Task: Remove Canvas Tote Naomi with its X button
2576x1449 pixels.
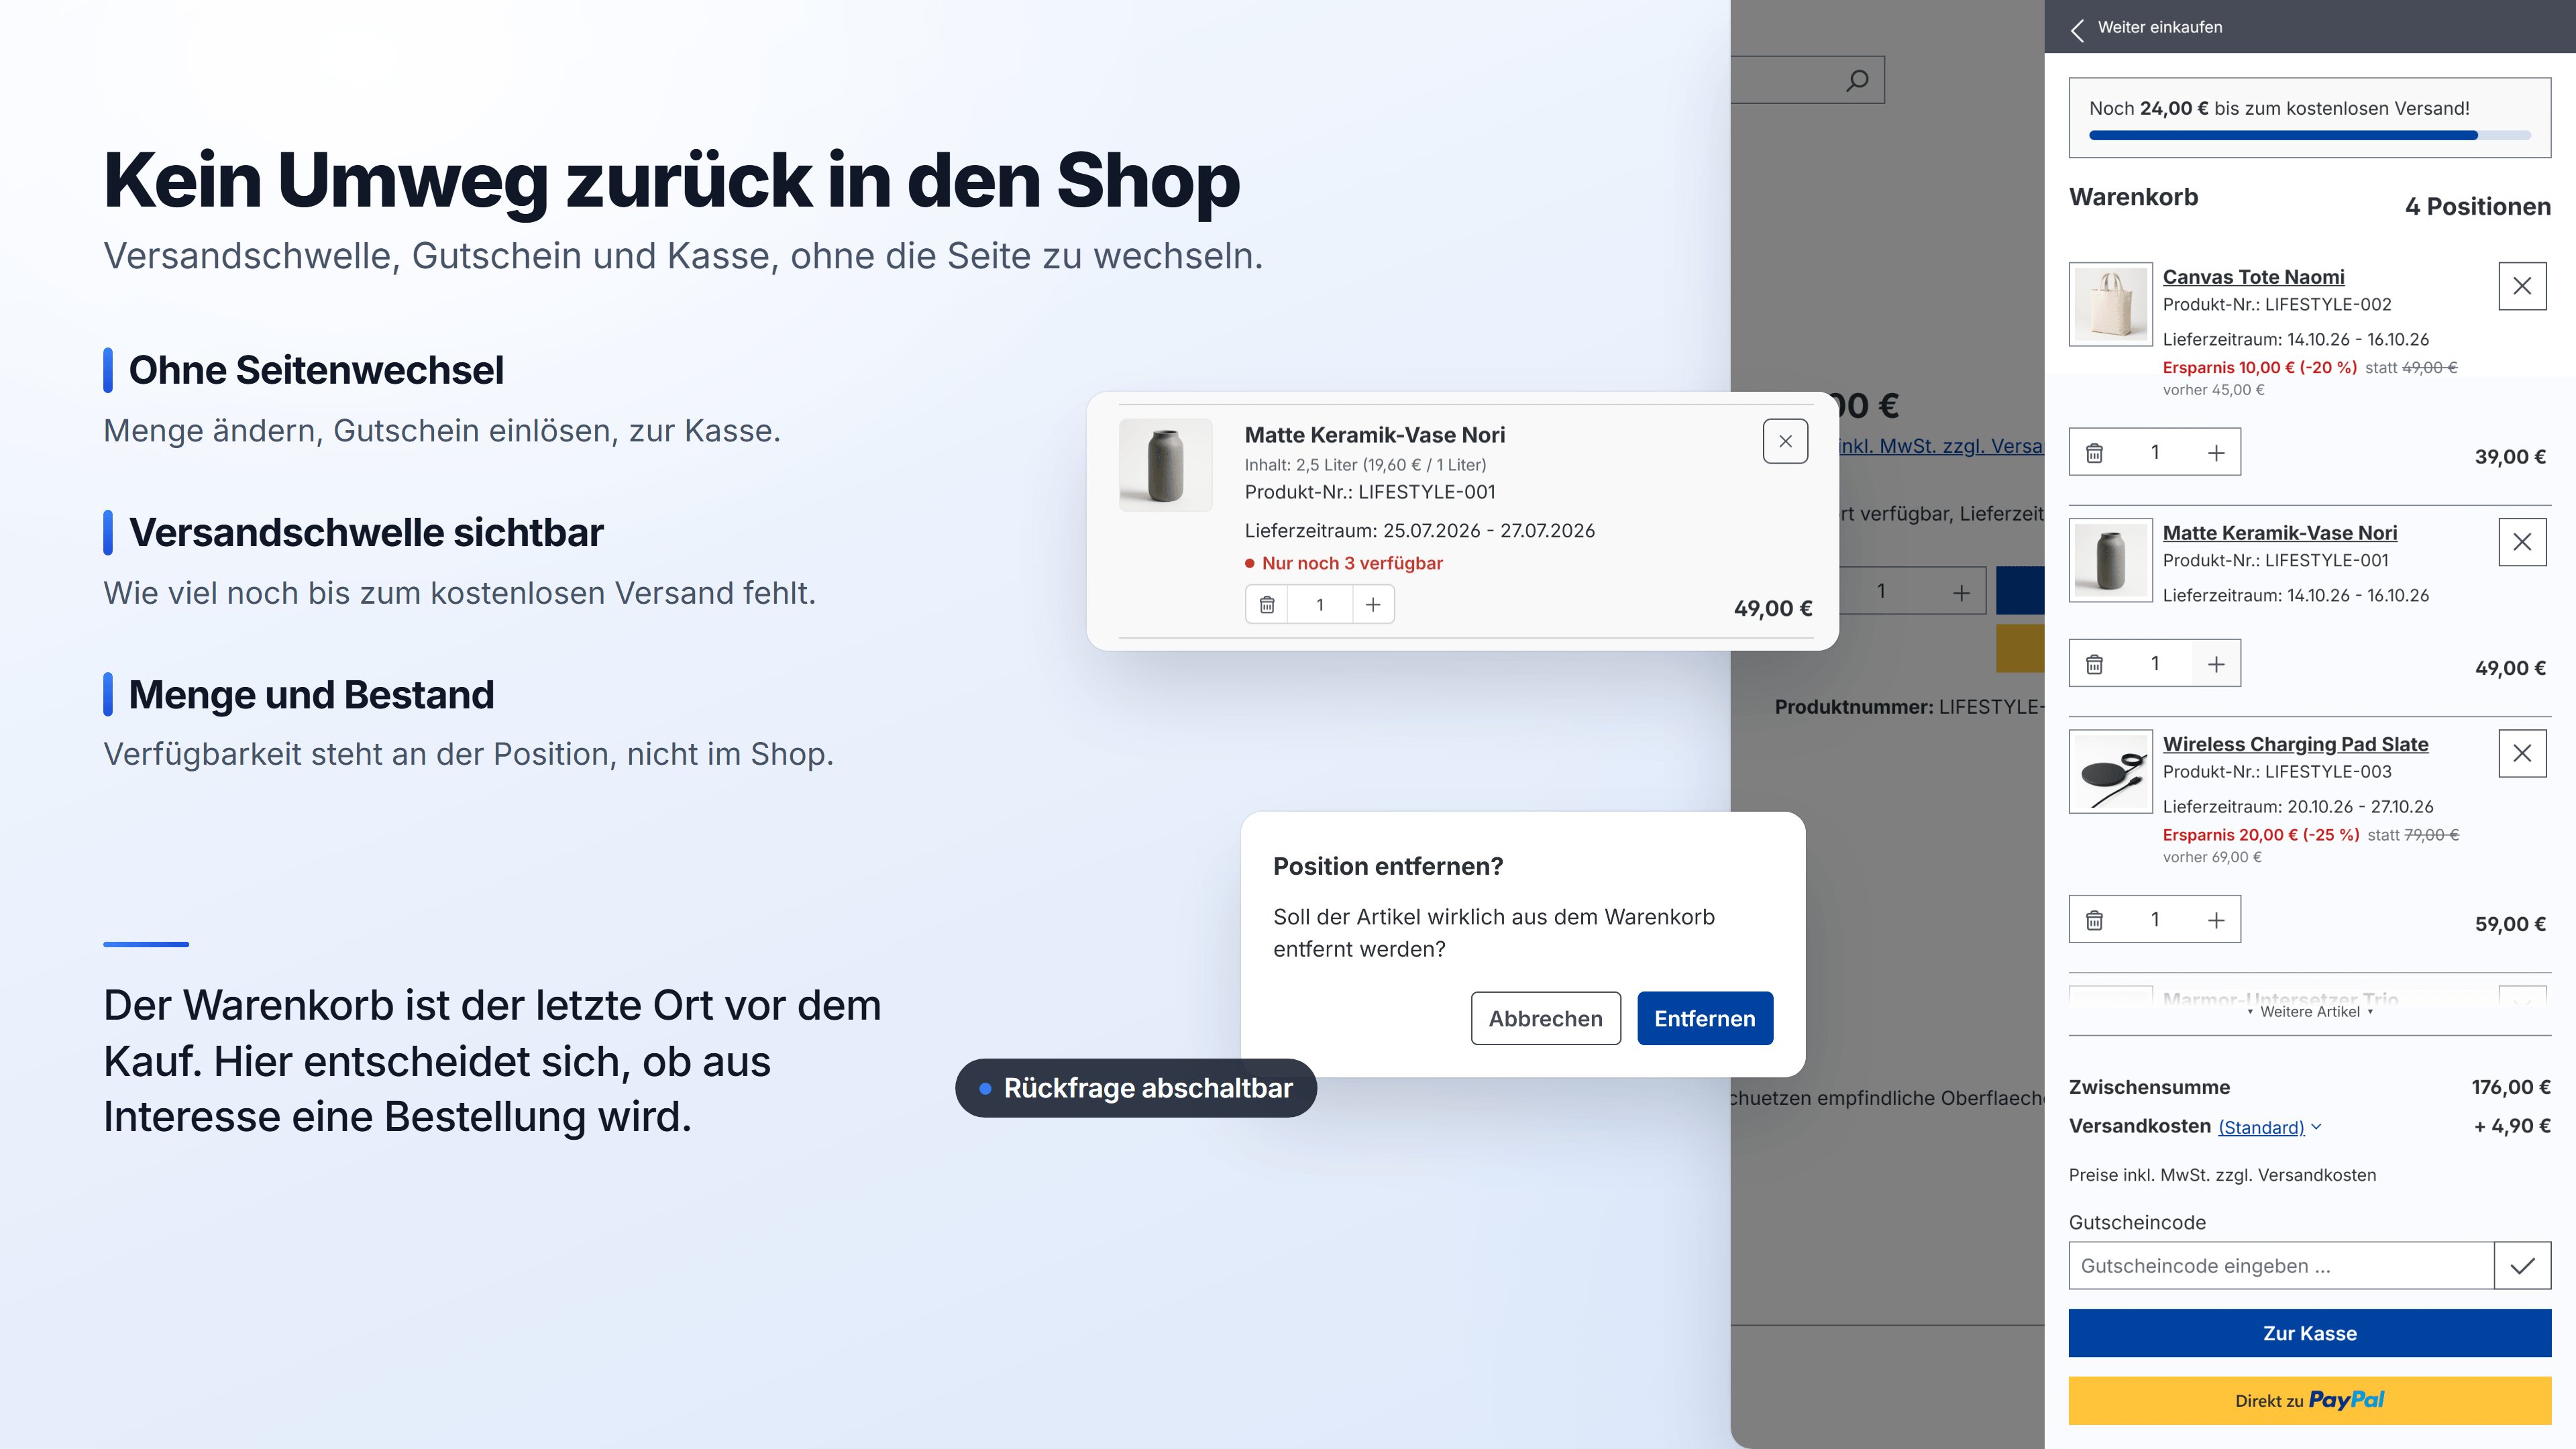Action: click(2522, 286)
